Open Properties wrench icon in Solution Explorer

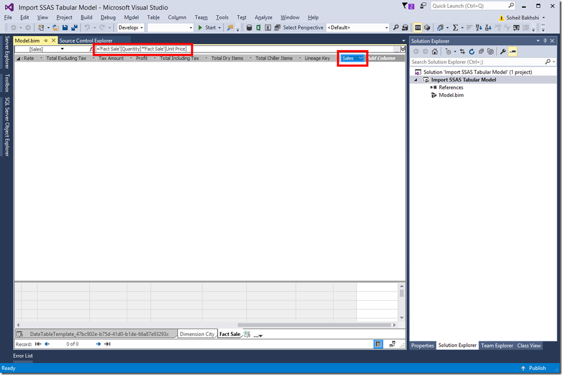click(x=503, y=51)
